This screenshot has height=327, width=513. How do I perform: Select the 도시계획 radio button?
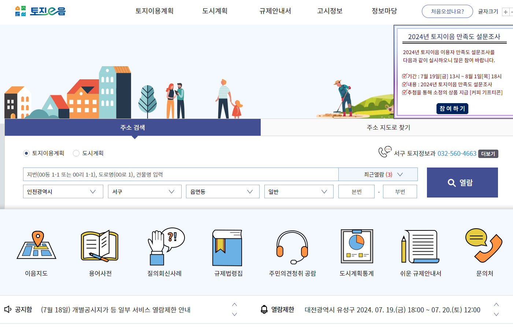coord(76,153)
